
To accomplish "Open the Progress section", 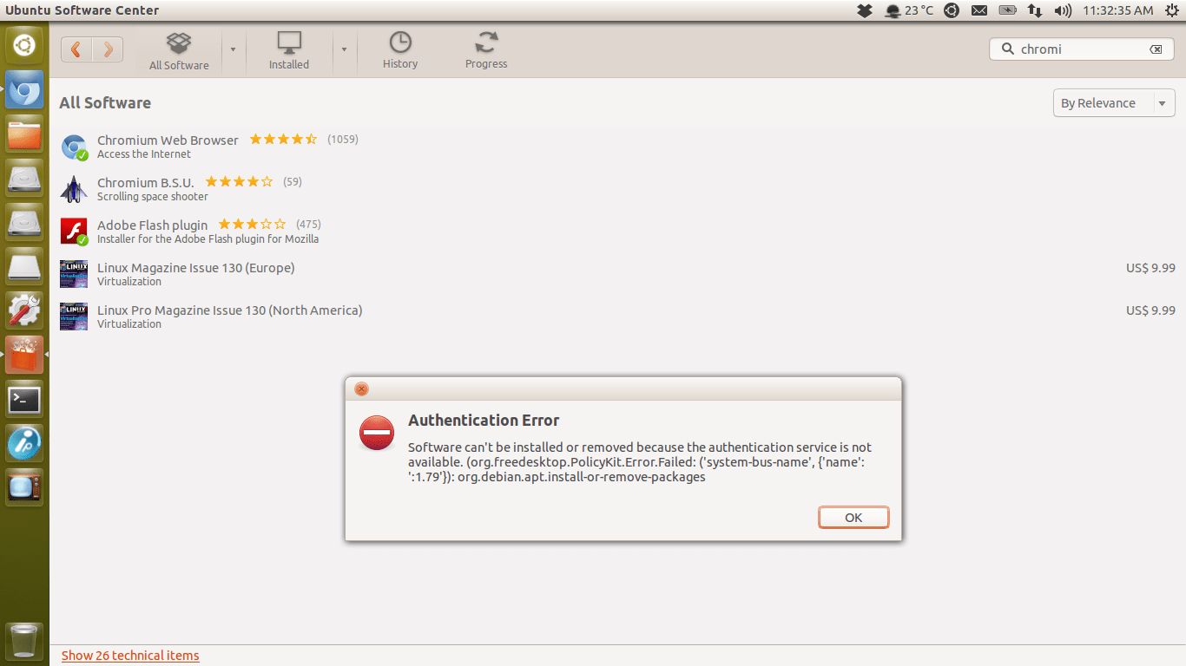I will pyautogui.click(x=486, y=52).
